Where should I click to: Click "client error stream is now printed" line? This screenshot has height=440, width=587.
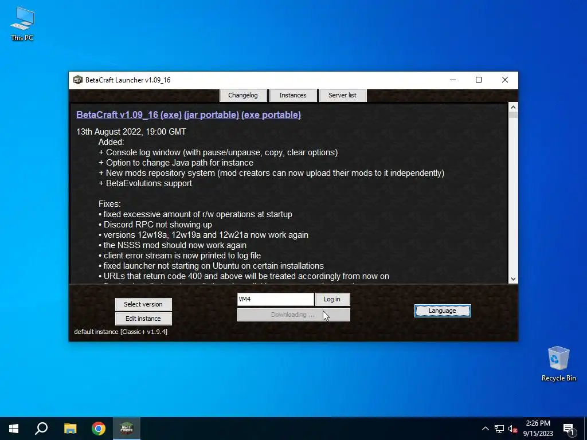click(x=179, y=256)
